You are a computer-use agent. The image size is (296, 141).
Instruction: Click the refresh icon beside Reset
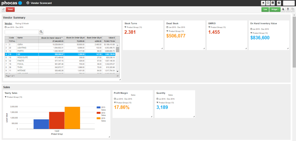[3, 10]
